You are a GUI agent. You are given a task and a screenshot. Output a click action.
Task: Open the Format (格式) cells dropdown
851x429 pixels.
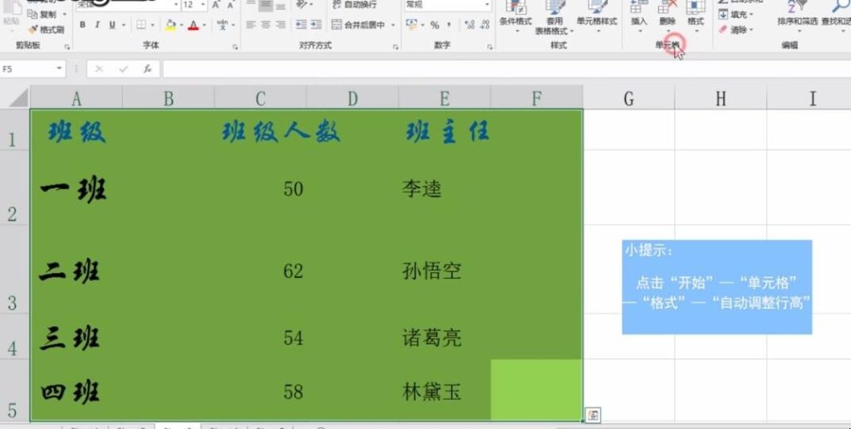click(696, 21)
